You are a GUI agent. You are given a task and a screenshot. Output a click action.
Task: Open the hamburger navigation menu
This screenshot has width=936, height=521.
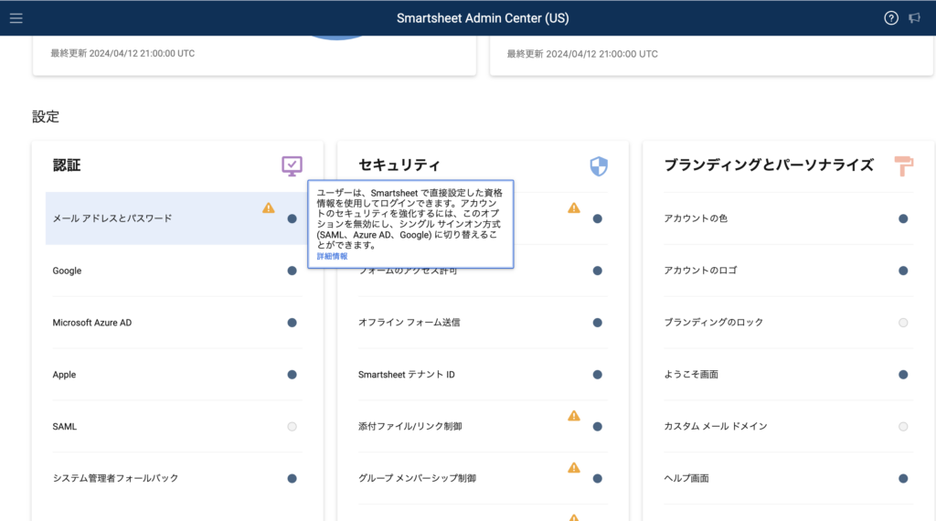tap(16, 18)
